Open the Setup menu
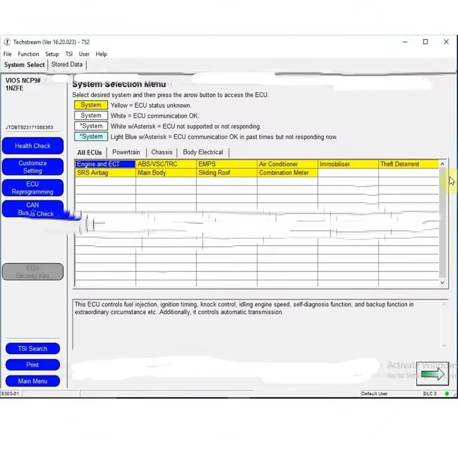This screenshot has width=458, height=458. pyautogui.click(x=52, y=54)
